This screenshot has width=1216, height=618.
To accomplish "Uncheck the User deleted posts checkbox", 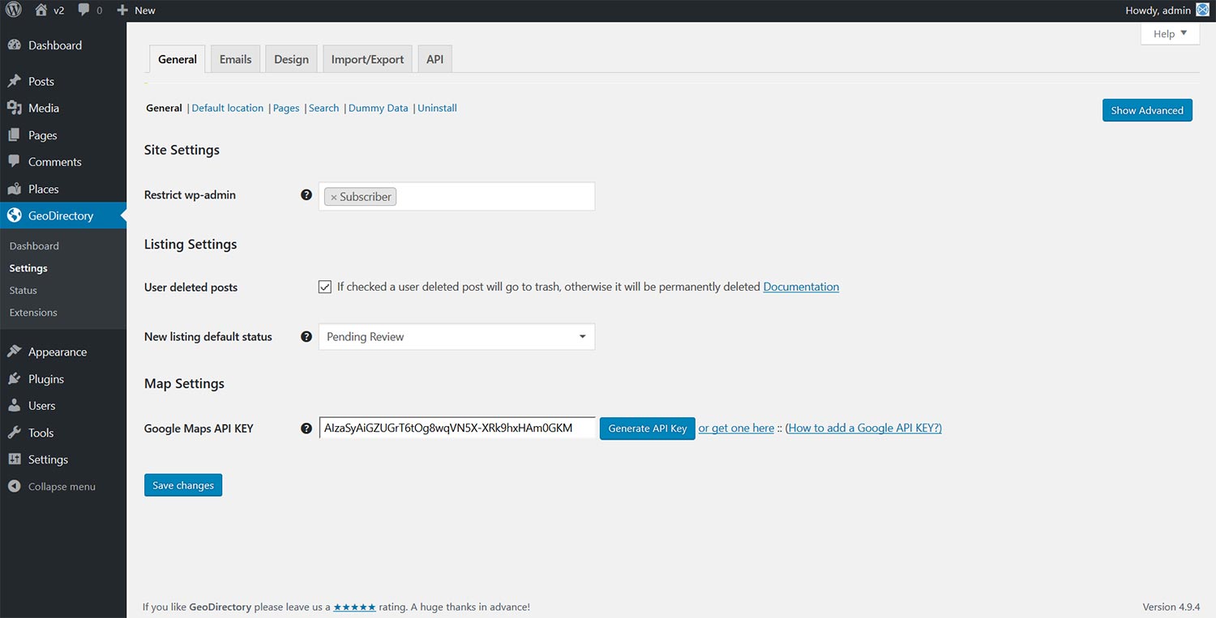I will coord(325,287).
